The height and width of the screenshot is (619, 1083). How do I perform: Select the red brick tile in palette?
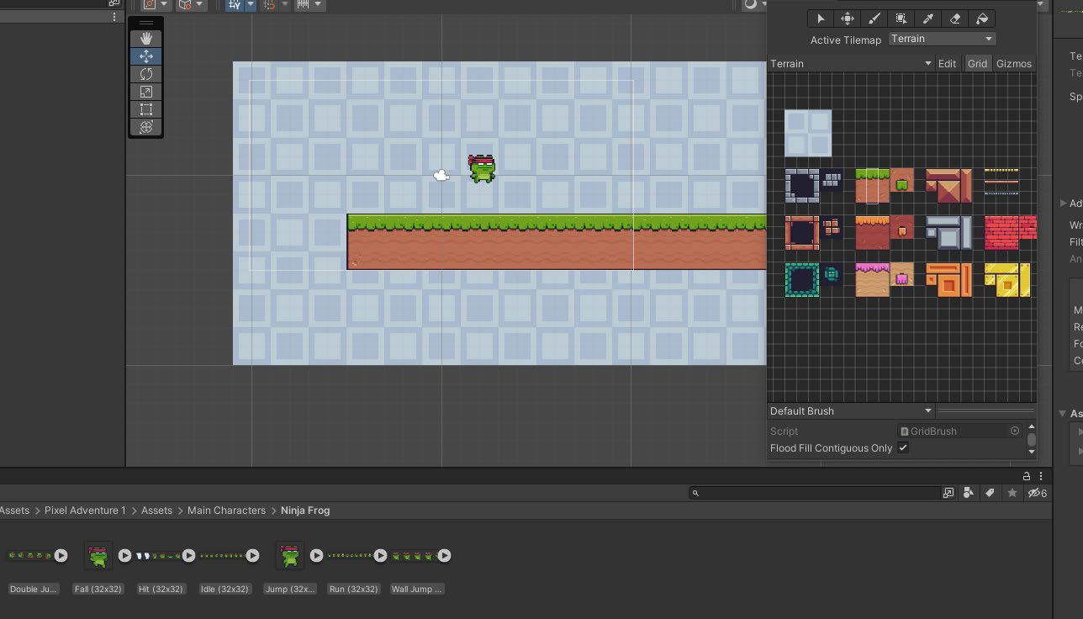[1002, 233]
